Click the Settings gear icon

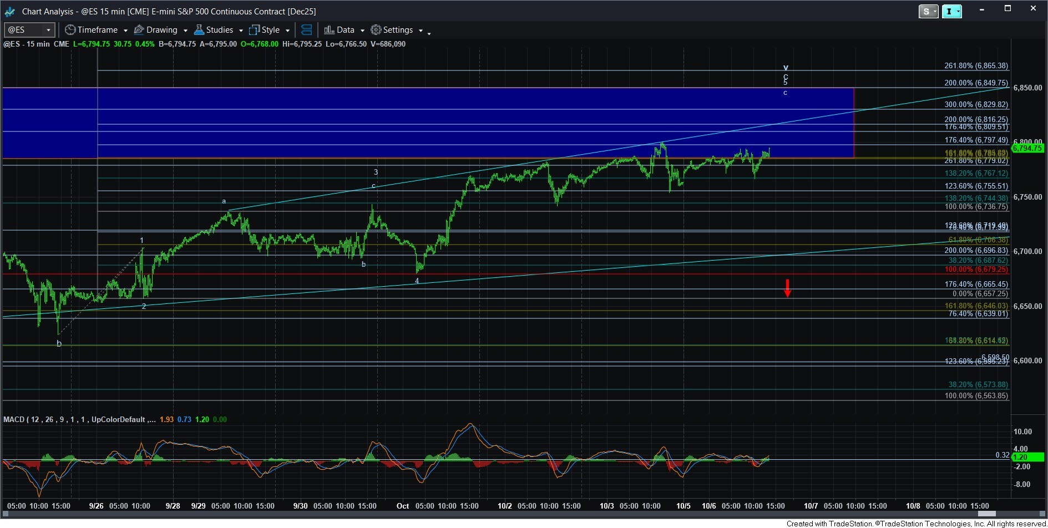(x=376, y=30)
